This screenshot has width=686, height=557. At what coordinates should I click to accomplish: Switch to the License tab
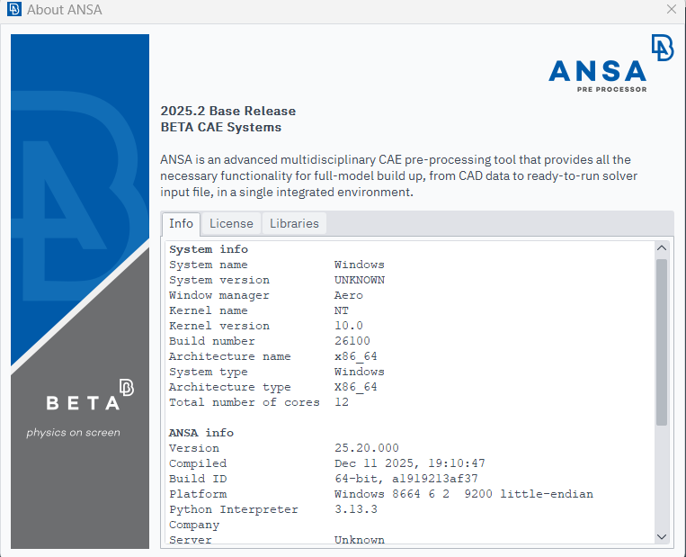pyautogui.click(x=231, y=223)
